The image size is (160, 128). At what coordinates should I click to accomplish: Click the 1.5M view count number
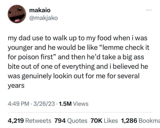[62, 103]
